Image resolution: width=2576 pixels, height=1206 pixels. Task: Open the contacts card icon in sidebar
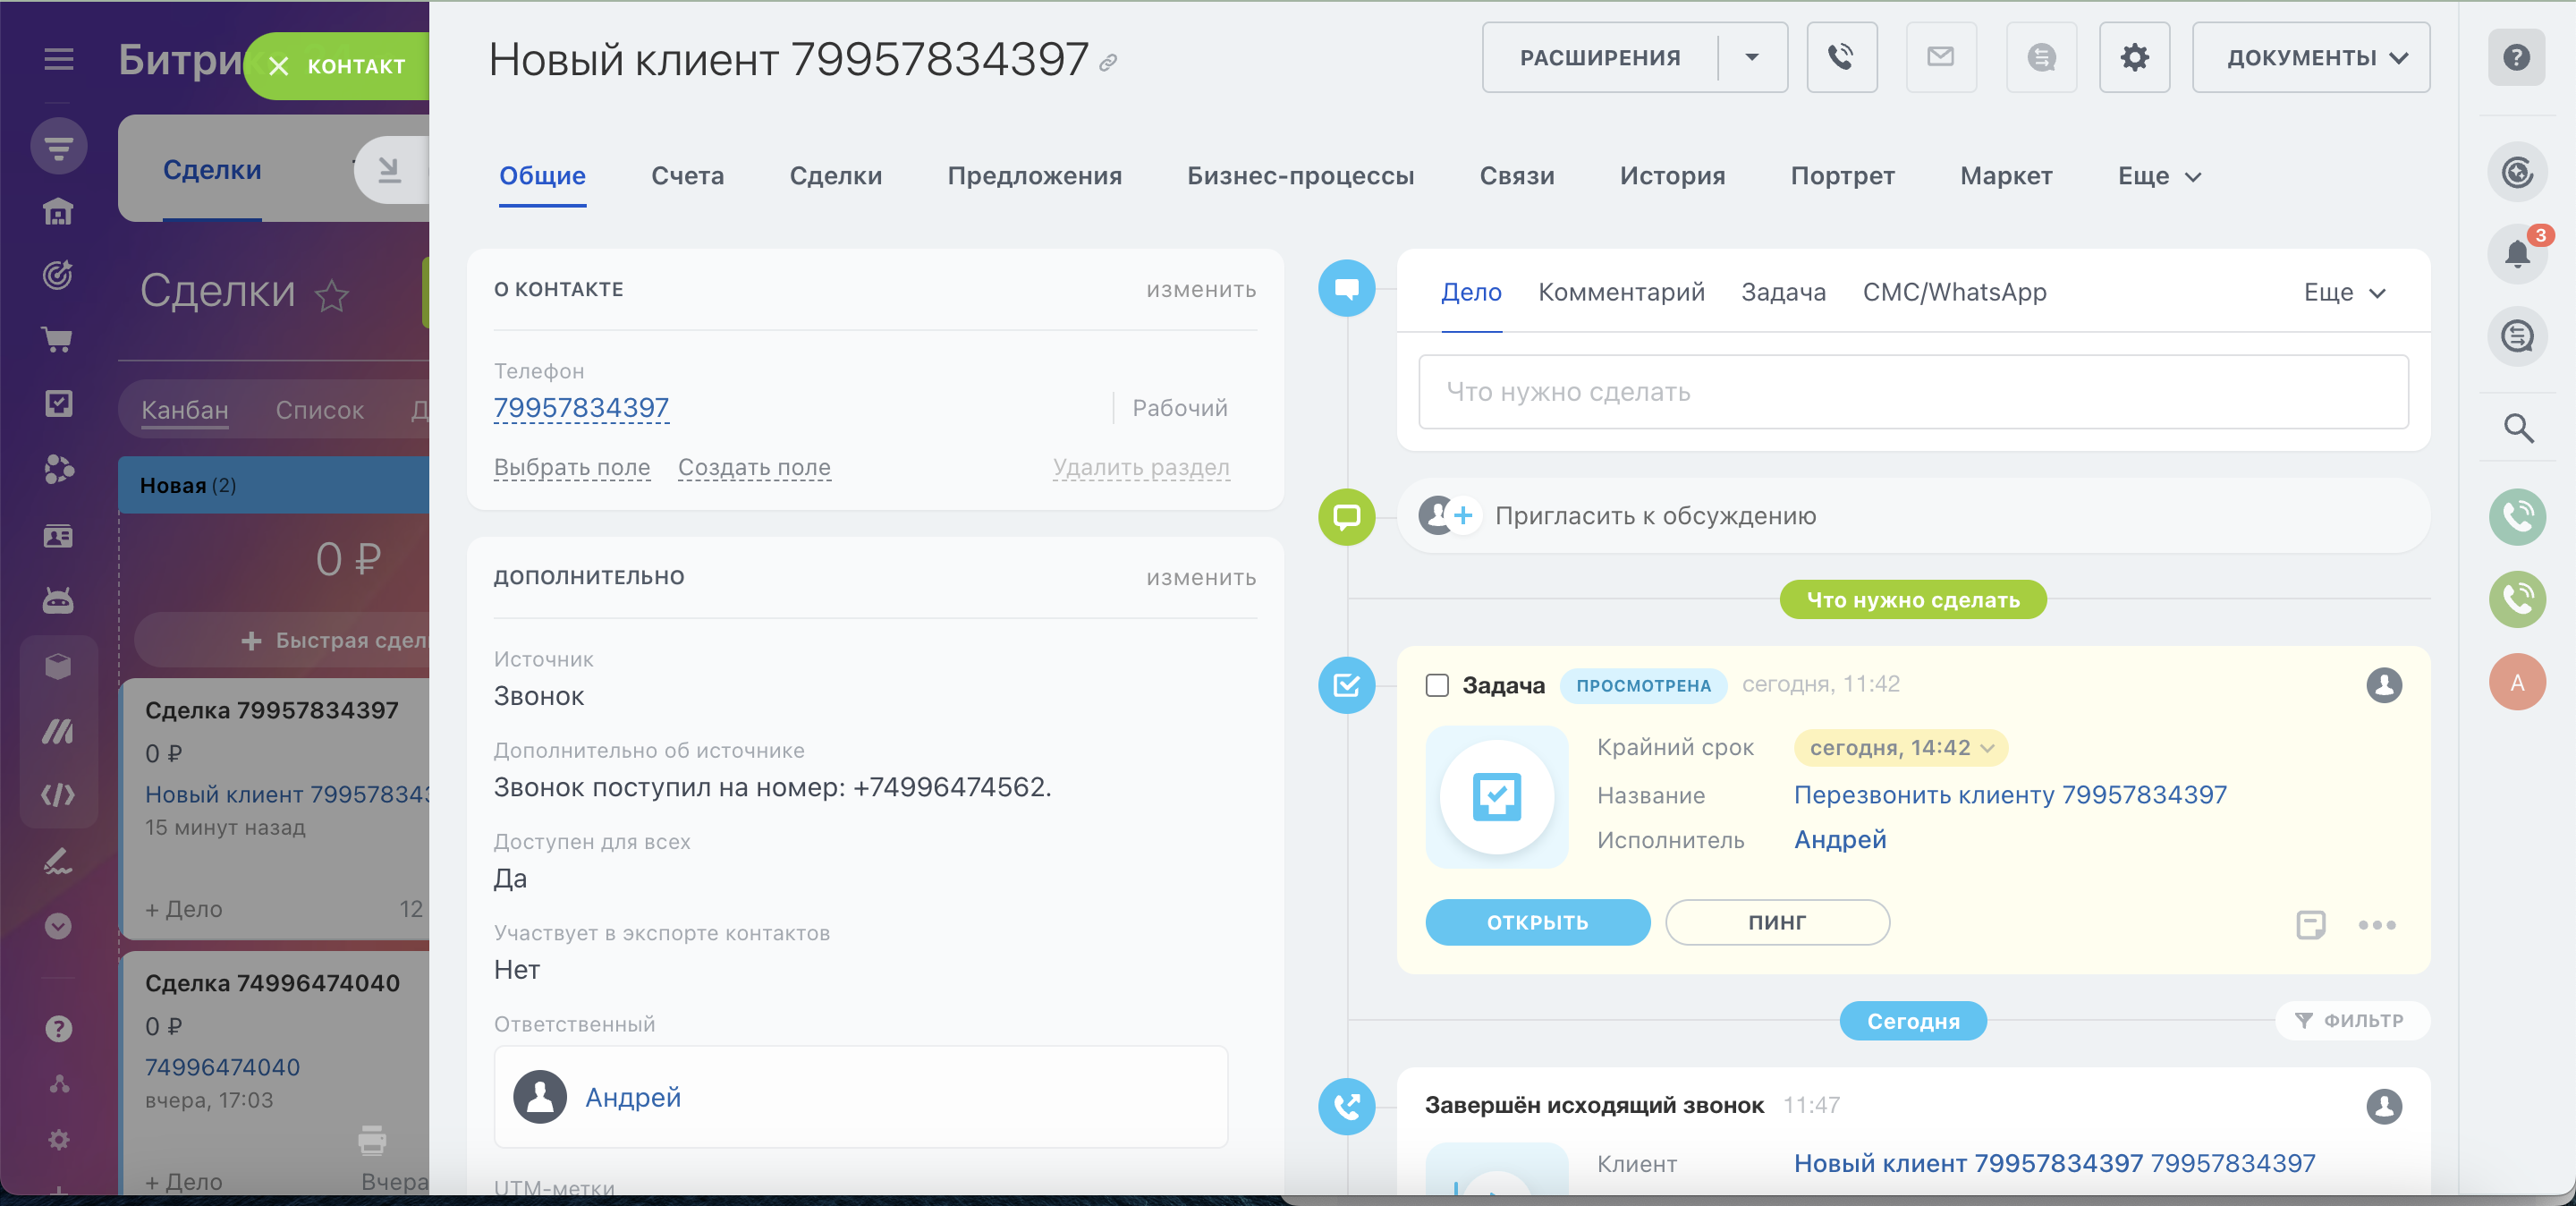(58, 537)
